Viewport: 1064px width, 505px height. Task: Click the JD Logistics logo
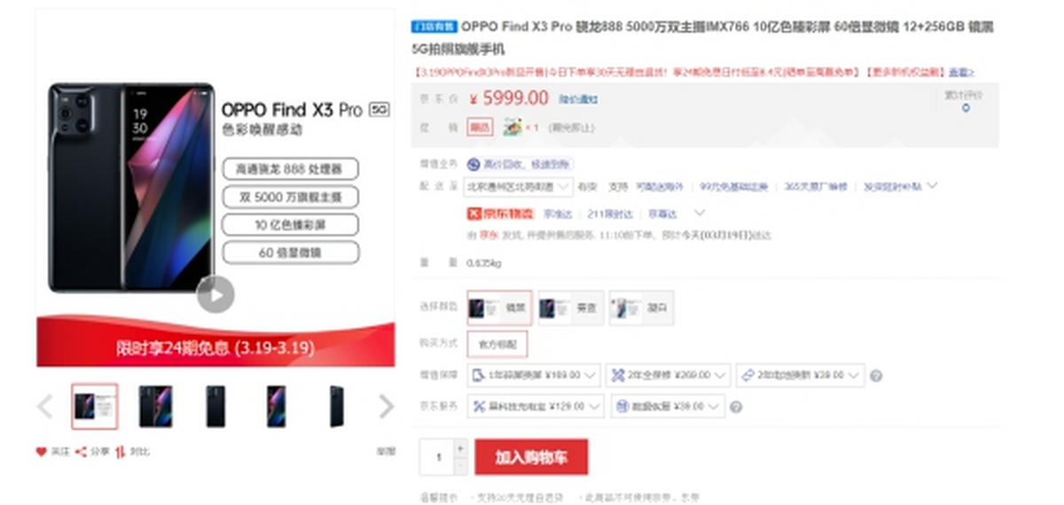(x=501, y=213)
